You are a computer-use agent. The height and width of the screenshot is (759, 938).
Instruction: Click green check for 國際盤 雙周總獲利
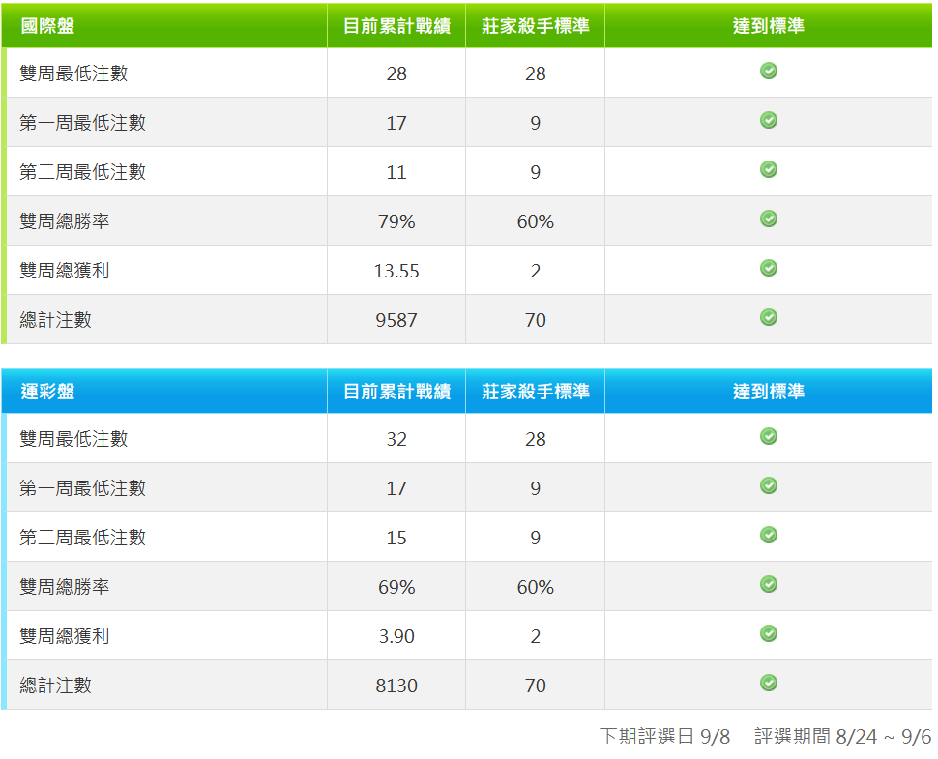(768, 268)
